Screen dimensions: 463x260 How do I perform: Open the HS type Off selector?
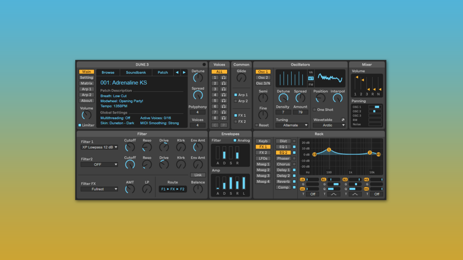376,194
